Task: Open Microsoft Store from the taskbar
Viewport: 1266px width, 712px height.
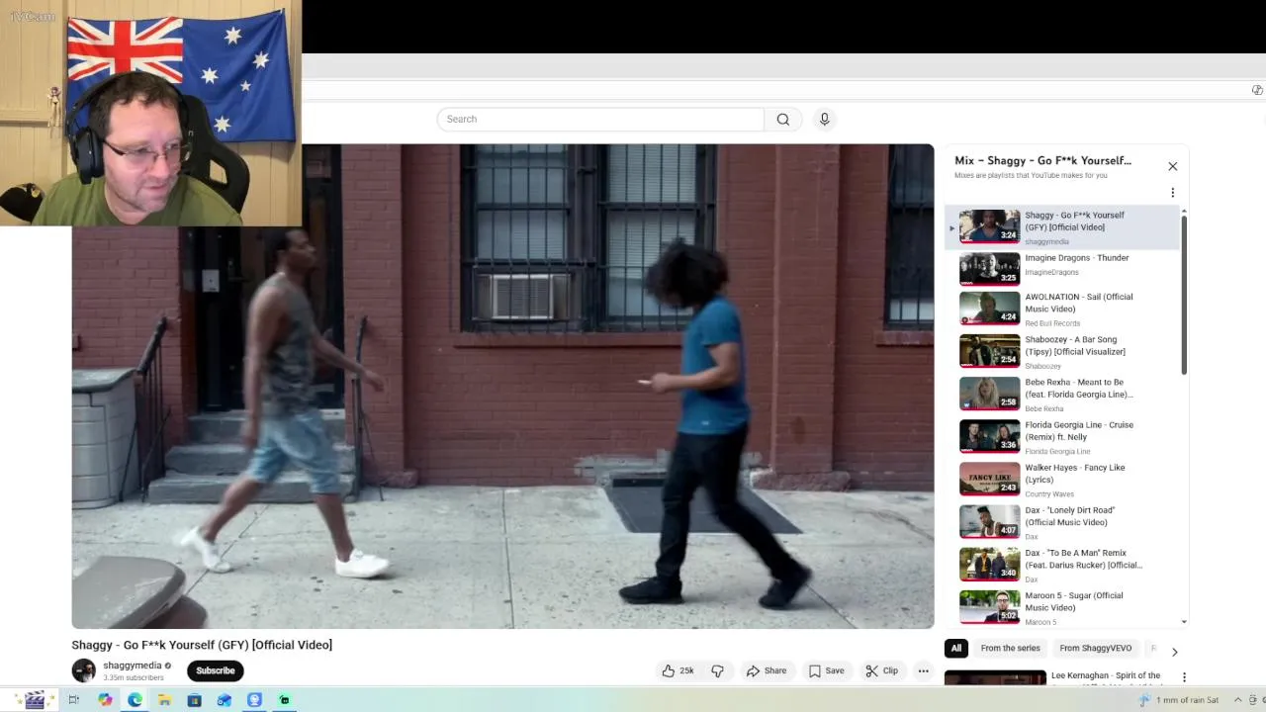Action: click(x=194, y=700)
